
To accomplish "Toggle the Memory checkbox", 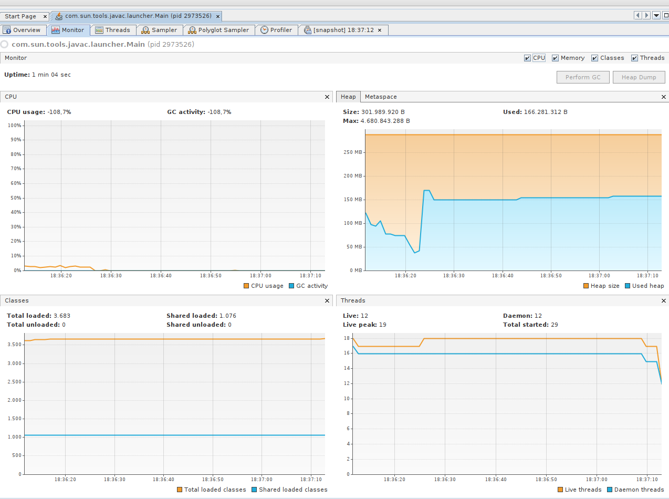I will coord(555,58).
